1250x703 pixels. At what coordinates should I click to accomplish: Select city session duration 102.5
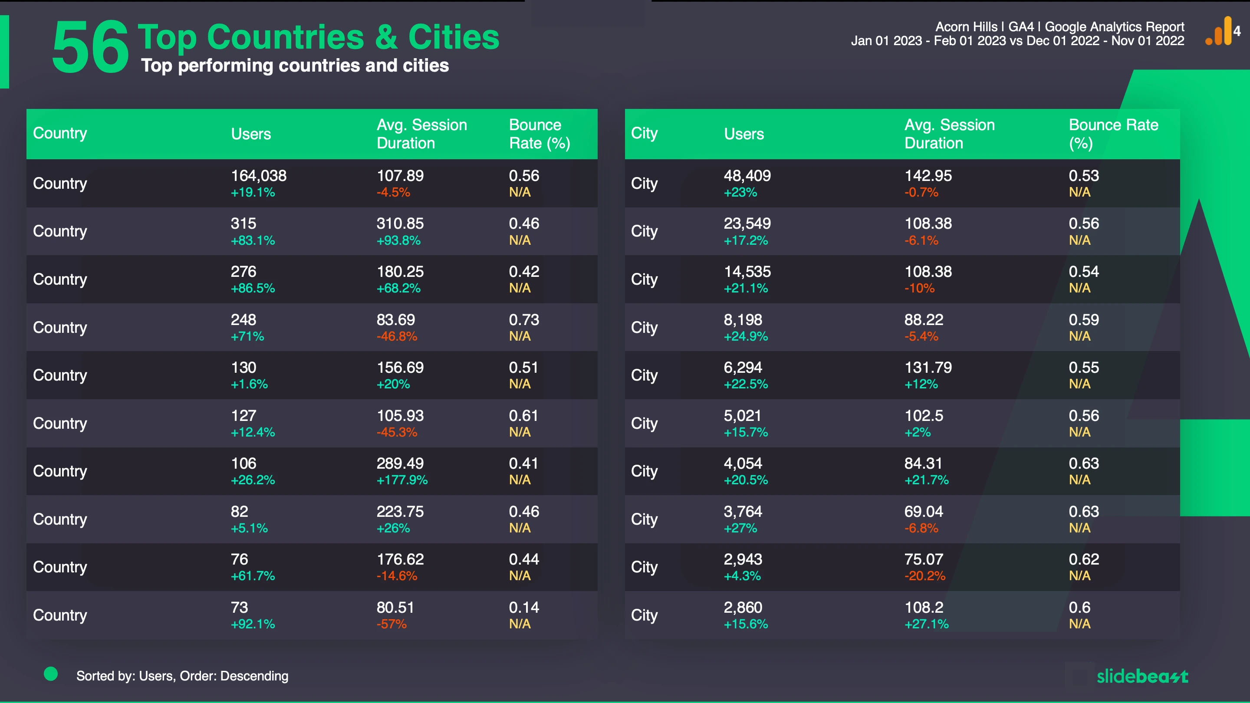tap(924, 416)
